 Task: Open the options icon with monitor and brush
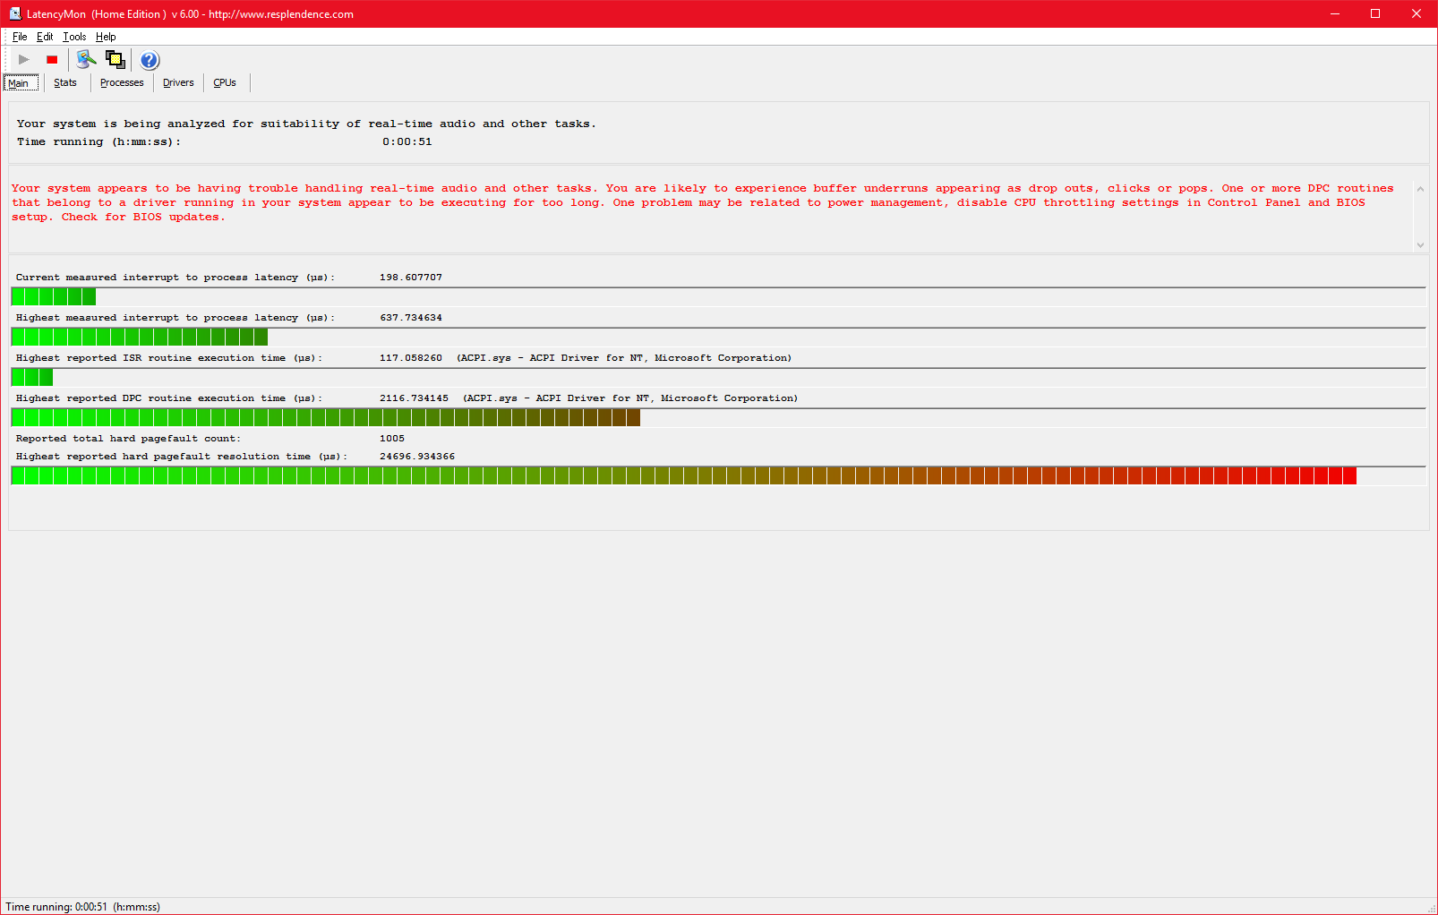[x=86, y=60]
